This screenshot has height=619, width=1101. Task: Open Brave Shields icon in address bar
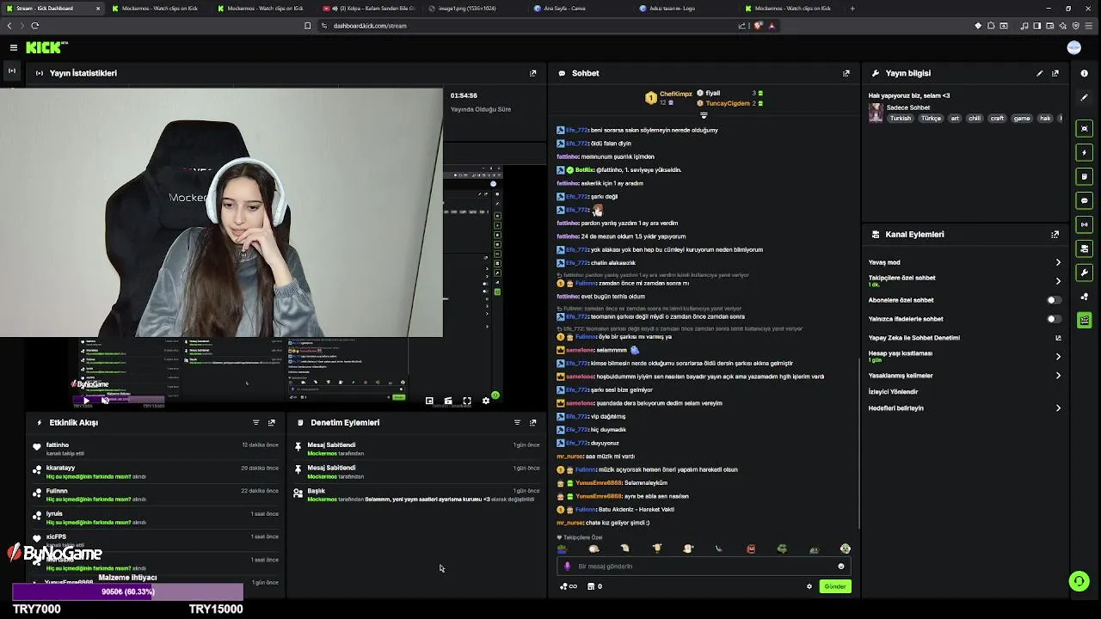click(758, 26)
